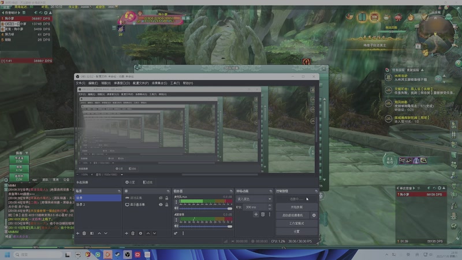
Task: Toggle the lock on the display capture source
Action: [x=167, y=205]
